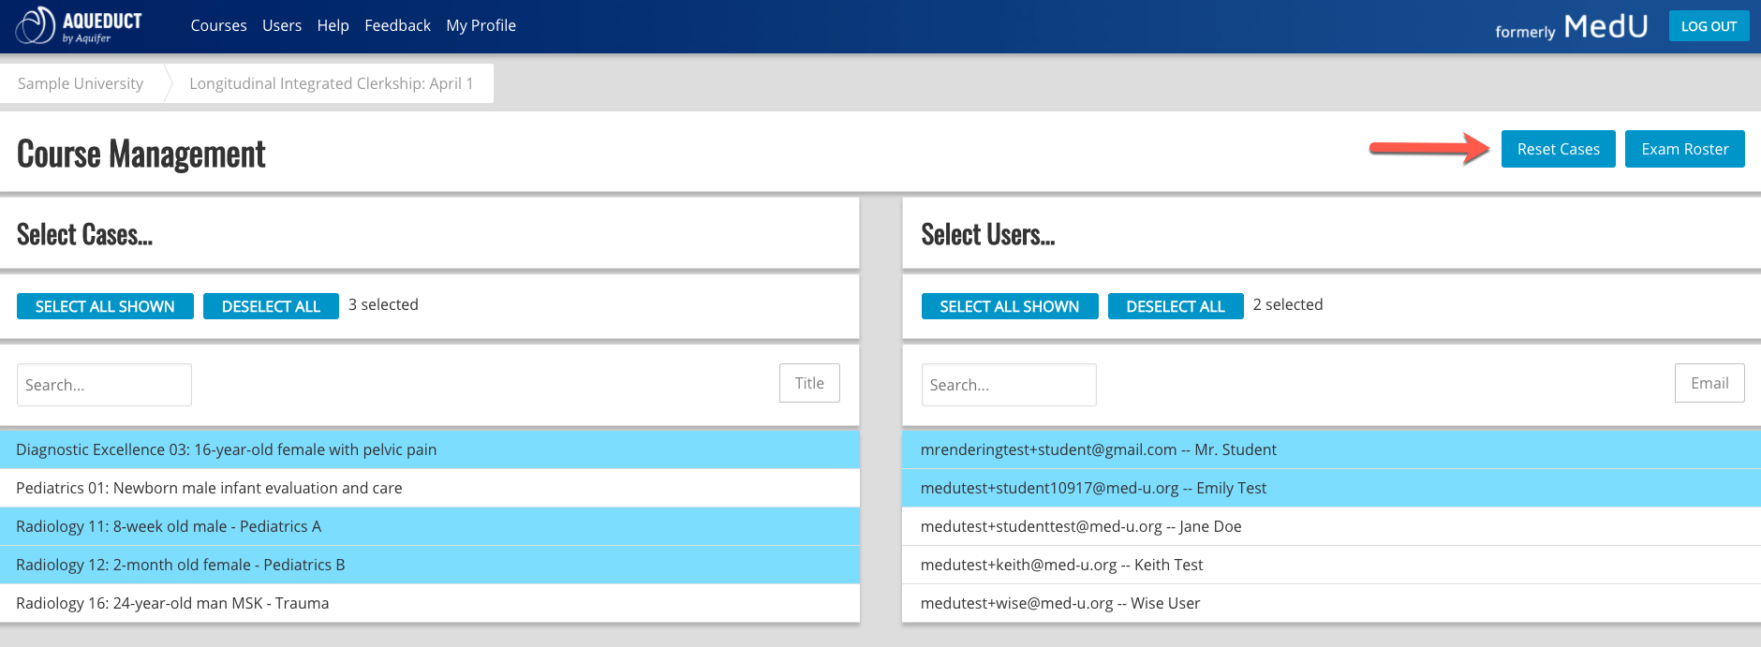Viewport: 1761px width, 647px height.
Task: Select Radiology 16 24-year-old man MSK case
Action: point(430,603)
